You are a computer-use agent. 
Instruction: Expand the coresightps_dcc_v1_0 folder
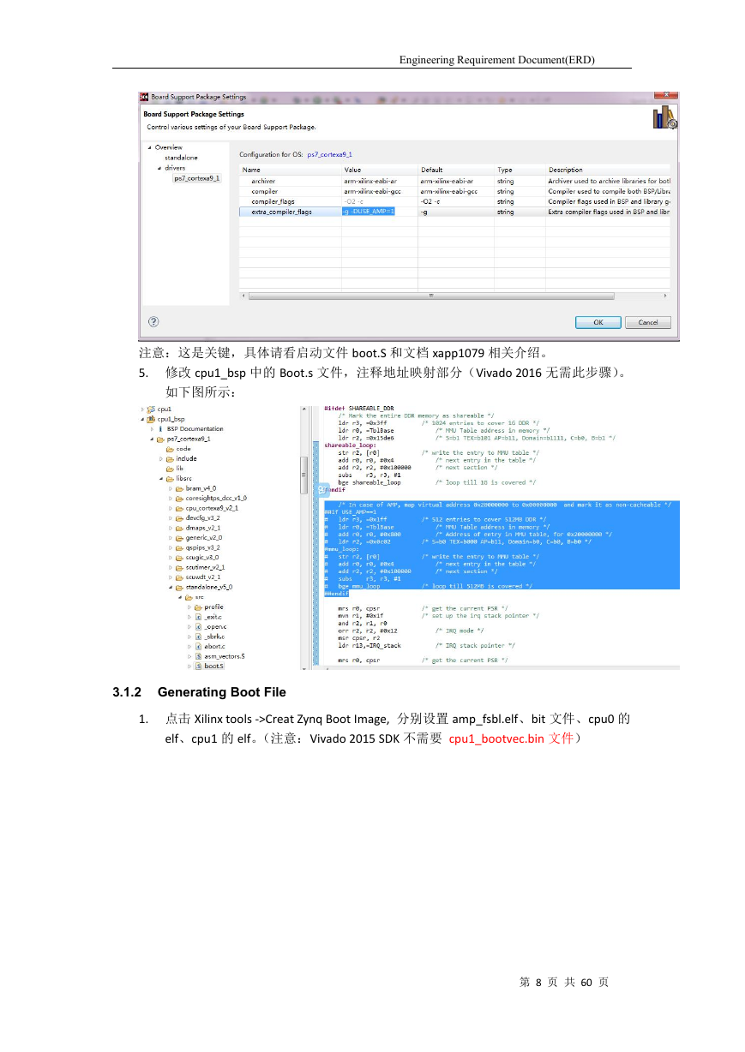[171, 498]
